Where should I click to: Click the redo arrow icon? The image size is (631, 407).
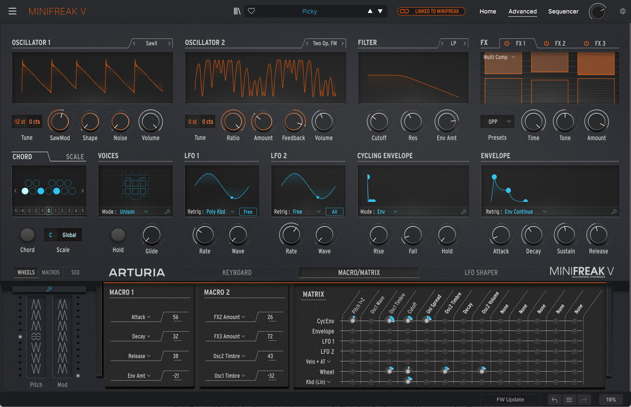(x=584, y=399)
